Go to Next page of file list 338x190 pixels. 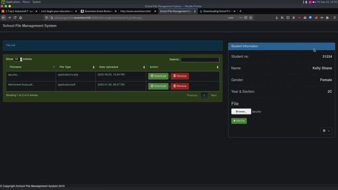(x=213, y=95)
